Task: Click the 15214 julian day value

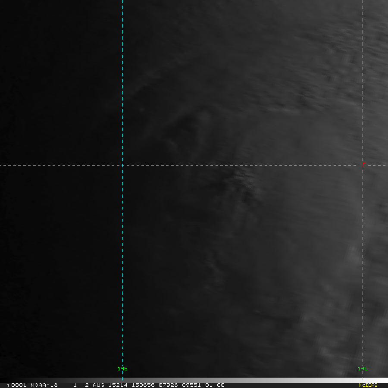Action: [118, 385]
